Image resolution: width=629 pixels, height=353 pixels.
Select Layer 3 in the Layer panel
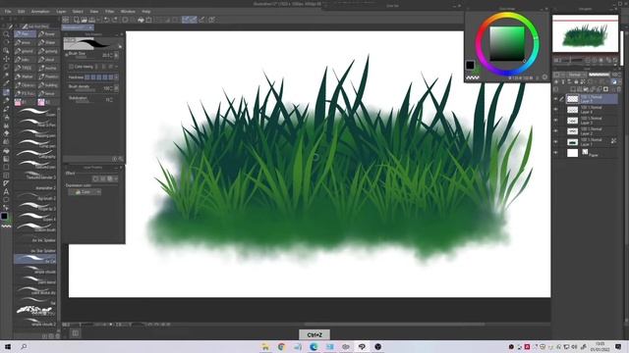pyautogui.click(x=592, y=121)
